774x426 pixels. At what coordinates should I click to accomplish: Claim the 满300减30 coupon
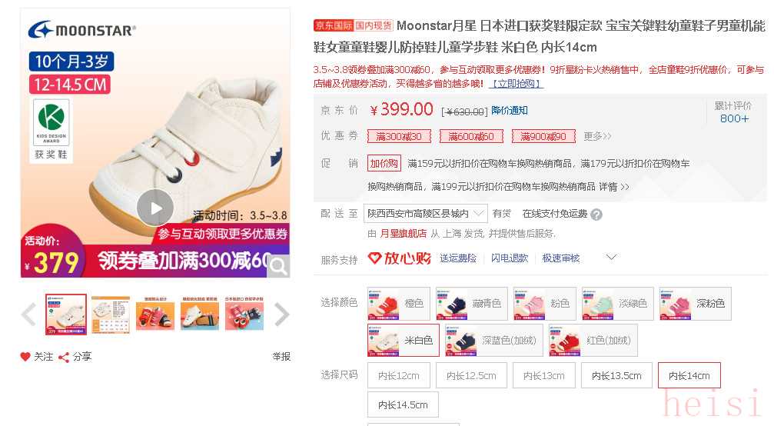(x=399, y=136)
